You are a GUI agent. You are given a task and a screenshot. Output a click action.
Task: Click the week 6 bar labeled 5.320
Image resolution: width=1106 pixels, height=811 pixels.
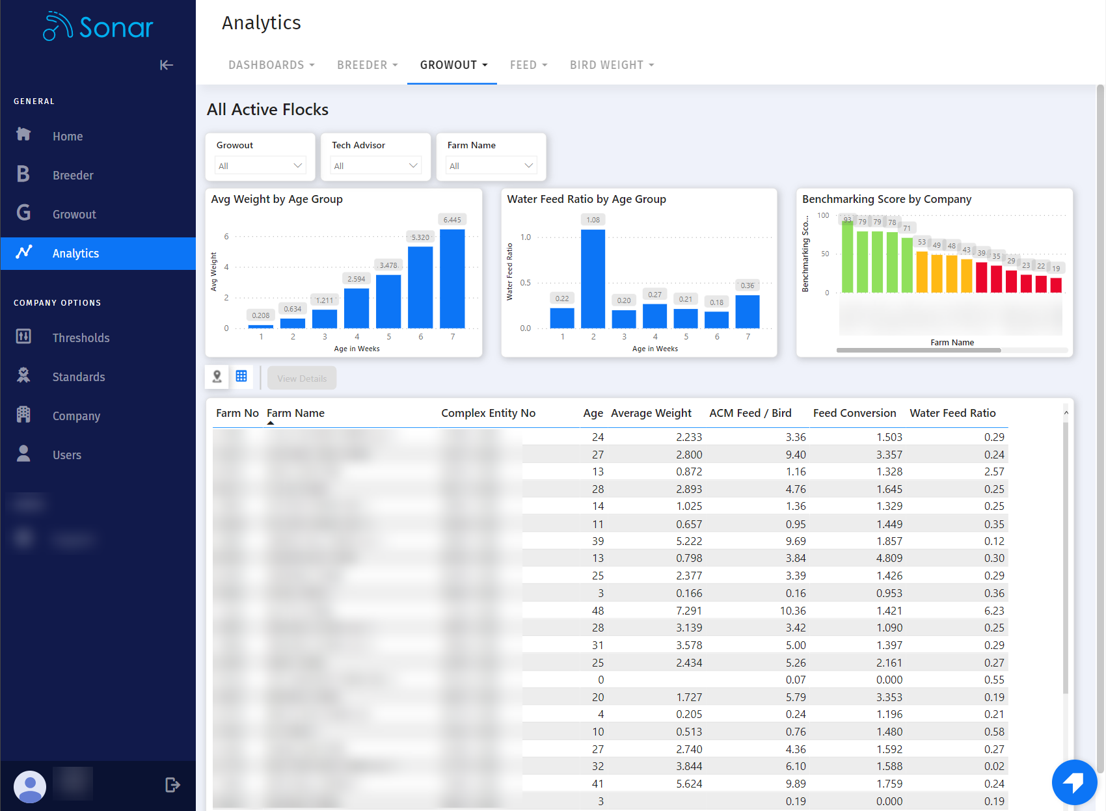click(420, 287)
